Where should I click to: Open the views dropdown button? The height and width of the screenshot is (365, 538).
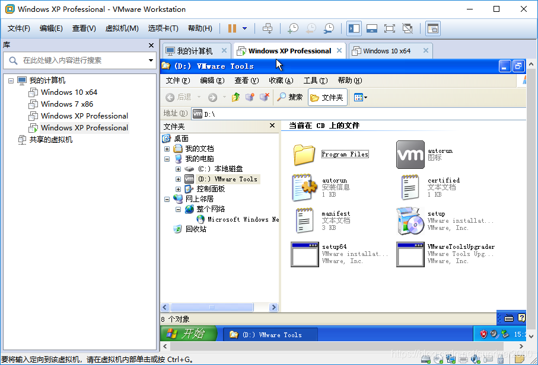coord(360,98)
